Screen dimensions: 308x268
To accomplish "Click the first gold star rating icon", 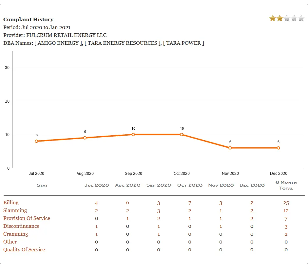I will point(273,18).
